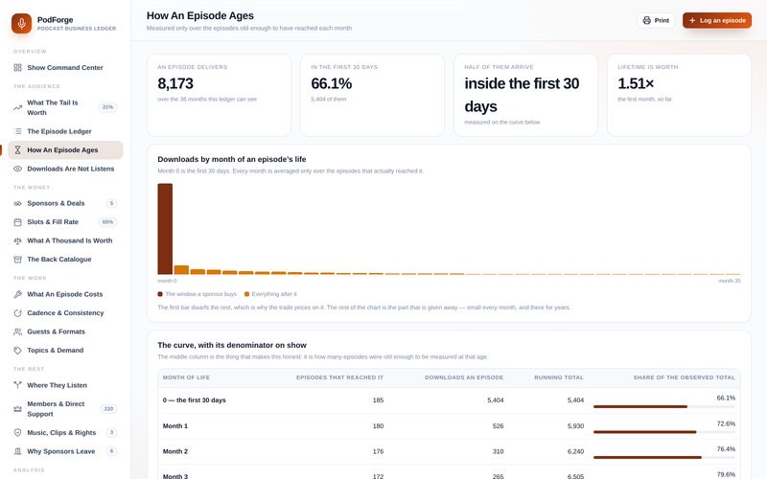
Task: Click the PodForge microphone logo icon
Action: [21, 23]
